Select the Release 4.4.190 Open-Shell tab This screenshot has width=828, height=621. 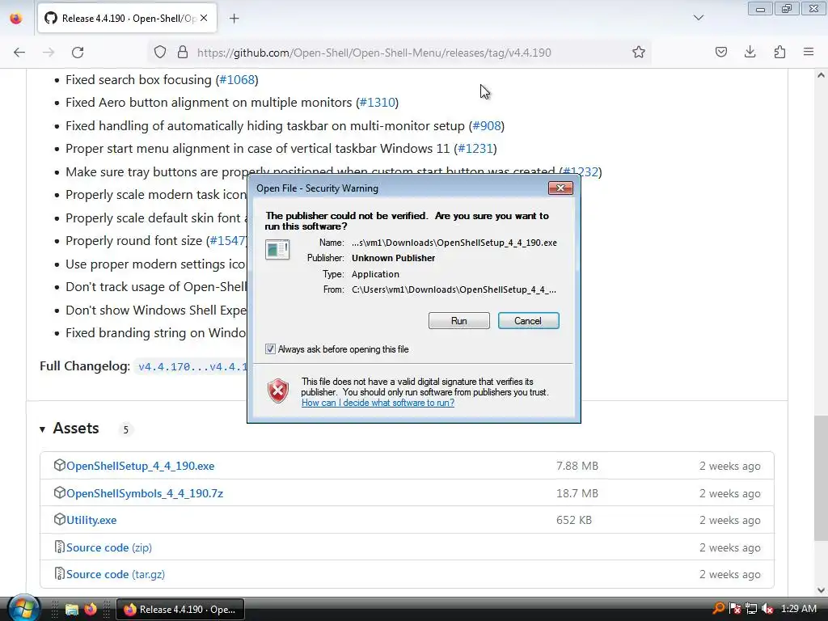point(127,19)
